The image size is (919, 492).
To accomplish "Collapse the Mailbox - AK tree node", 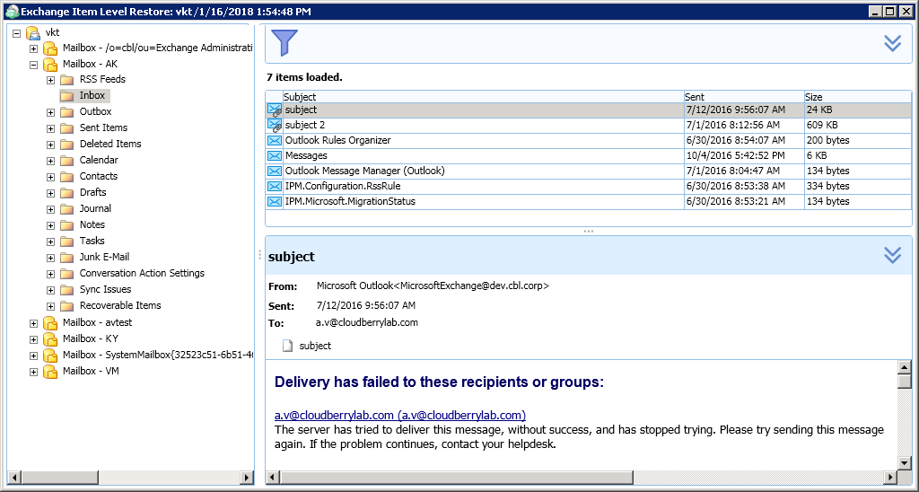I will coord(34,65).
